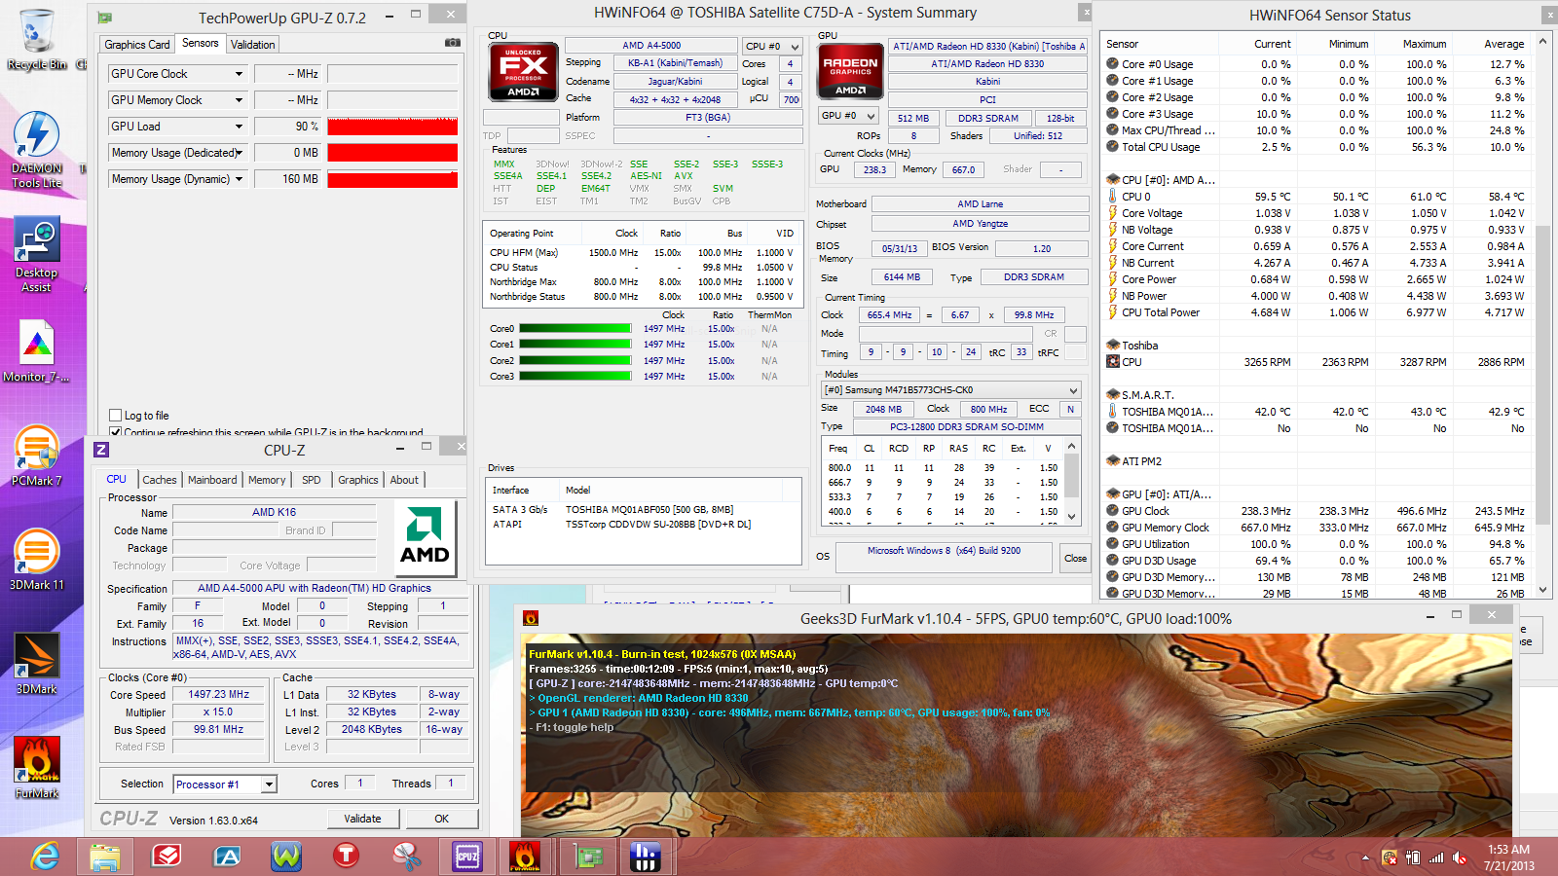Open Internet Explorer from taskbar
The height and width of the screenshot is (876, 1558).
(45, 857)
